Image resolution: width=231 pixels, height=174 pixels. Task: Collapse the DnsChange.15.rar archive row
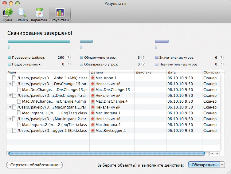coord(10,84)
